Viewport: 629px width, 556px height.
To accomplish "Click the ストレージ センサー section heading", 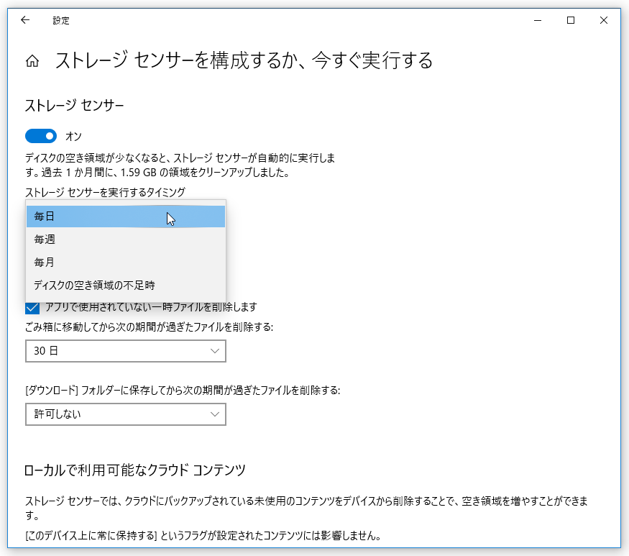I will coord(75,106).
